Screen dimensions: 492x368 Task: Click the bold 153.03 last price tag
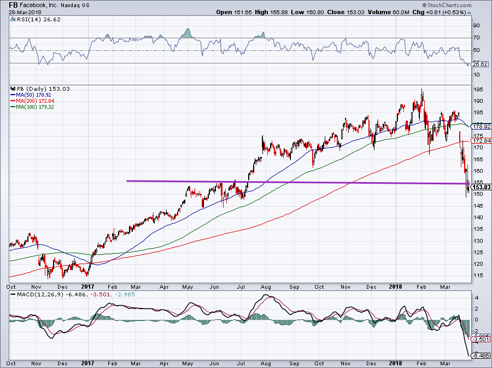click(x=481, y=188)
